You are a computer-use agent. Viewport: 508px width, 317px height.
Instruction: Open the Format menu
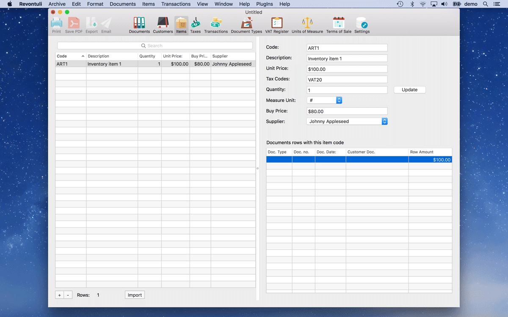click(x=95, y=4)
